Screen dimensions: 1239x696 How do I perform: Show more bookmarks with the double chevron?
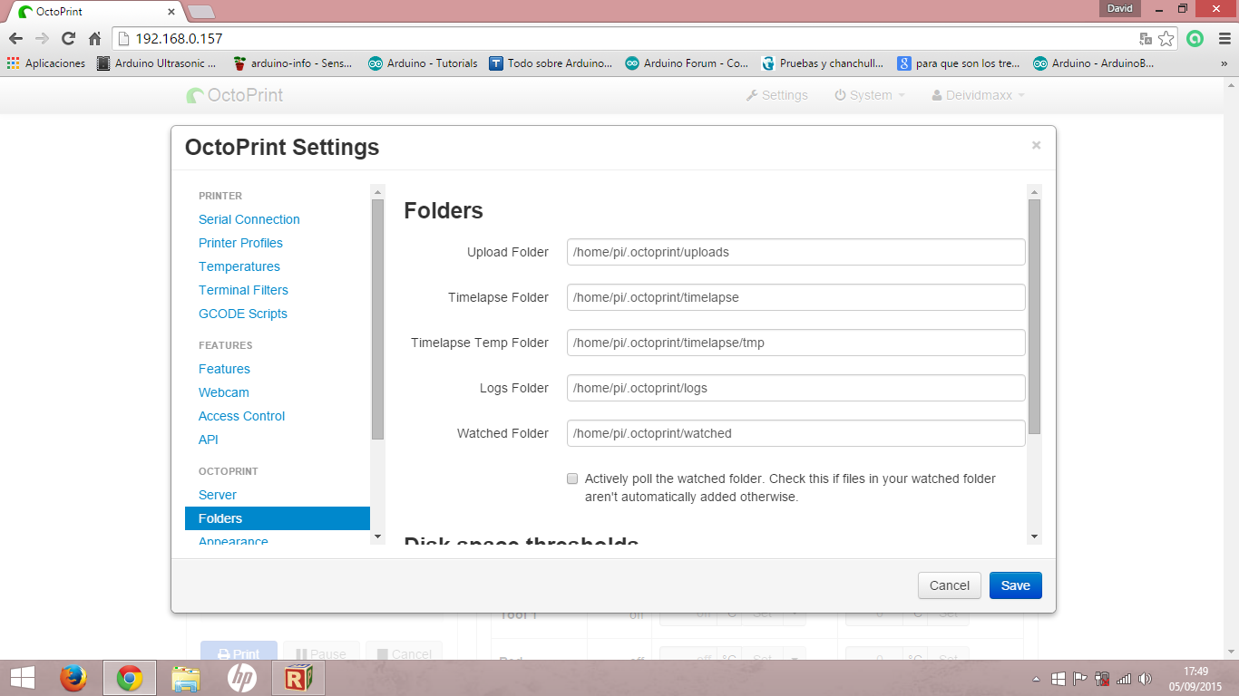(1224, 63)
